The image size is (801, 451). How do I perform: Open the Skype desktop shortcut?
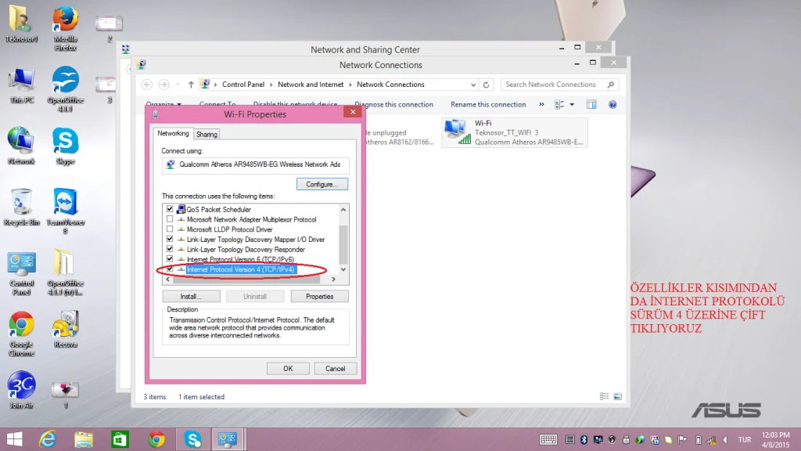click(66, 146)
